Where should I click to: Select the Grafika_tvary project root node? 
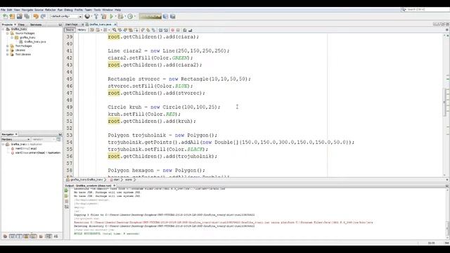click(19, 29)
